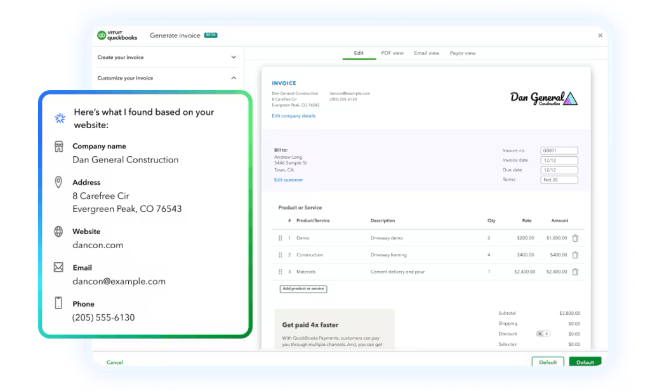650x391 pixels.
Task: Delete the Demo line item
Action: coord(575,238)
